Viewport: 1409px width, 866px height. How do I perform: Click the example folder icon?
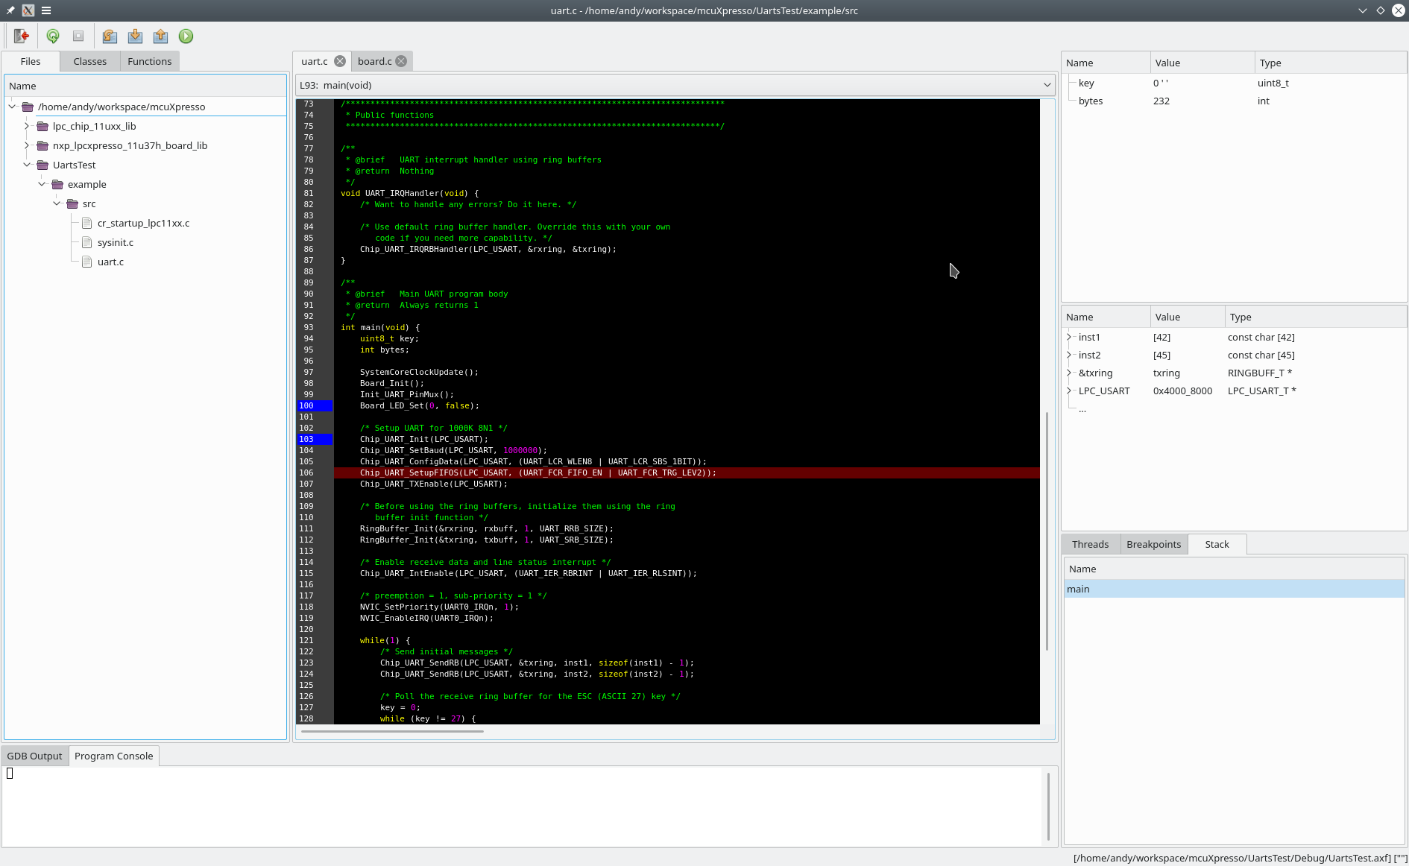pos(57,184)
